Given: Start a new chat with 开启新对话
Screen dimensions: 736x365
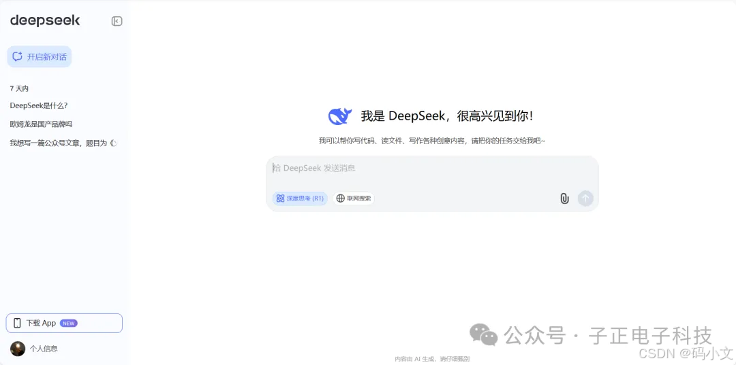Looking at the screenshot, I should (40, 56).
